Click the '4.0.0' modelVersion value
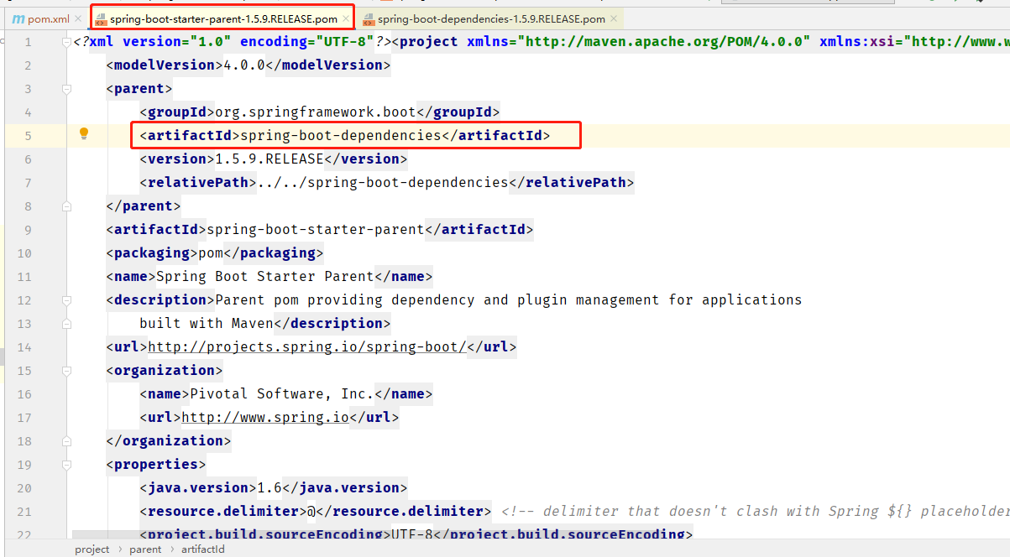 tap(244, 65)
